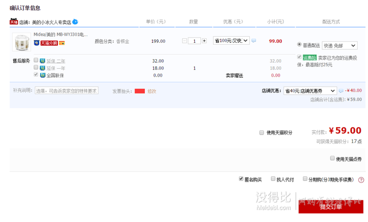Increase quantity with the plus button
The image size is (368, 222).
(x=204, y=41)
